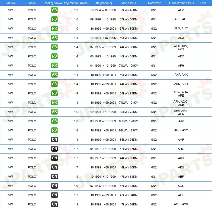
Task: Click the ON diesel icon for engine AMF
Action: click(54, 140)
